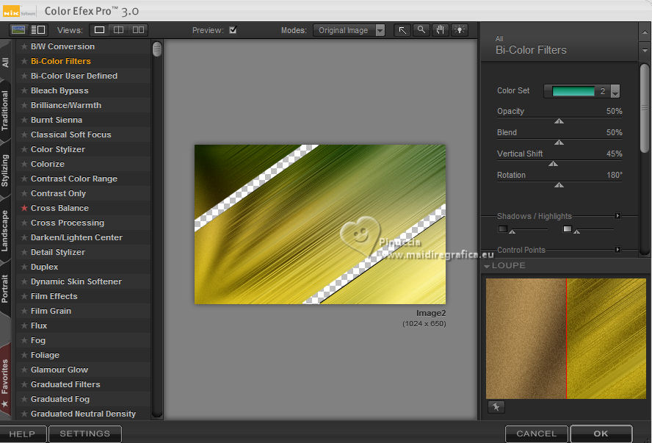The height and width of the screenshot is (443, 652).
Task: Adjust the Opacity slider handle
Action: (x=559, y=121)
